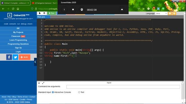Go forward in browser history
The height and width of the screenshot is (104, 186).
tap(8, 9)
